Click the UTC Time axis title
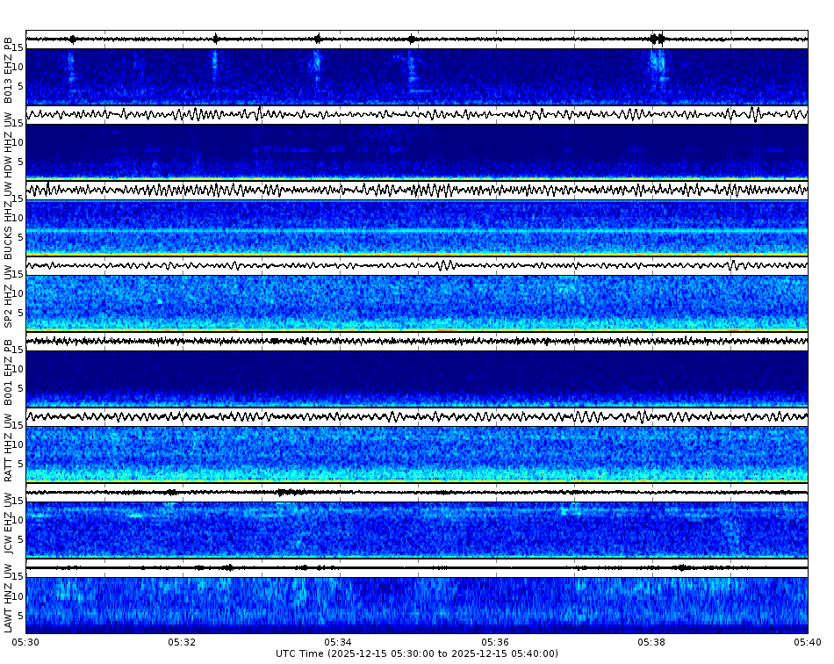 coord(417,655)
